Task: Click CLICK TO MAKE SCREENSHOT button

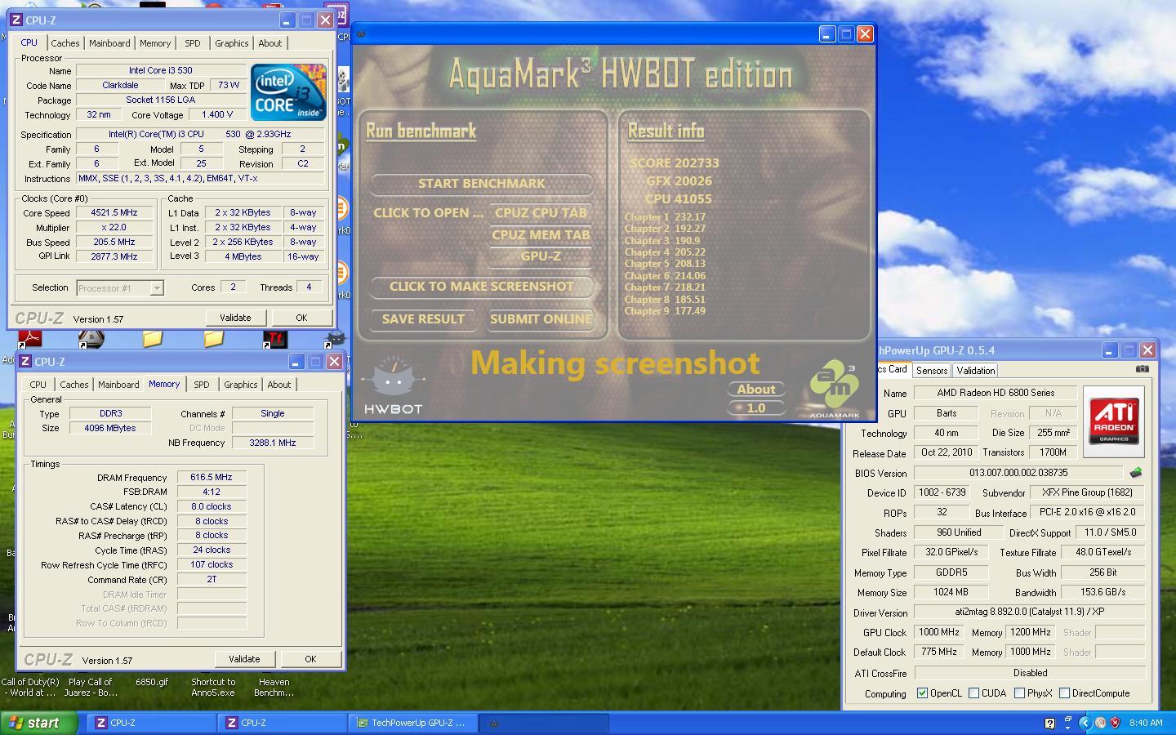Action: point(482,287)
